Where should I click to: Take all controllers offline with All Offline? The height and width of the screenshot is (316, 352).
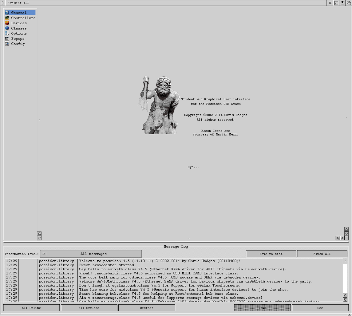[89, 308]
